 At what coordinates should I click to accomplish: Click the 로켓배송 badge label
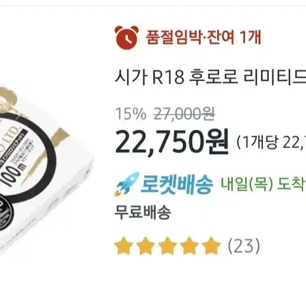click(x=176, y=185)
